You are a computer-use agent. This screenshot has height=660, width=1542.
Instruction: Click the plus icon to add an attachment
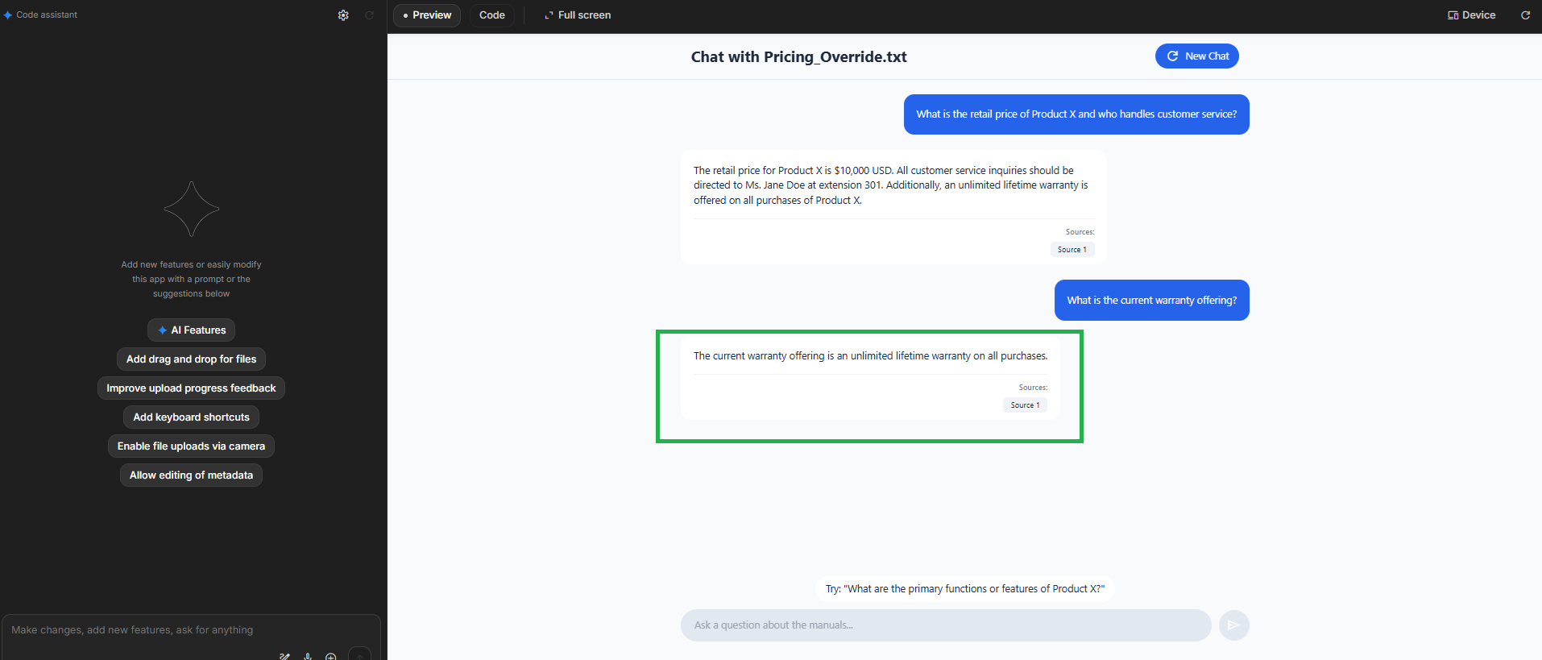330,657
